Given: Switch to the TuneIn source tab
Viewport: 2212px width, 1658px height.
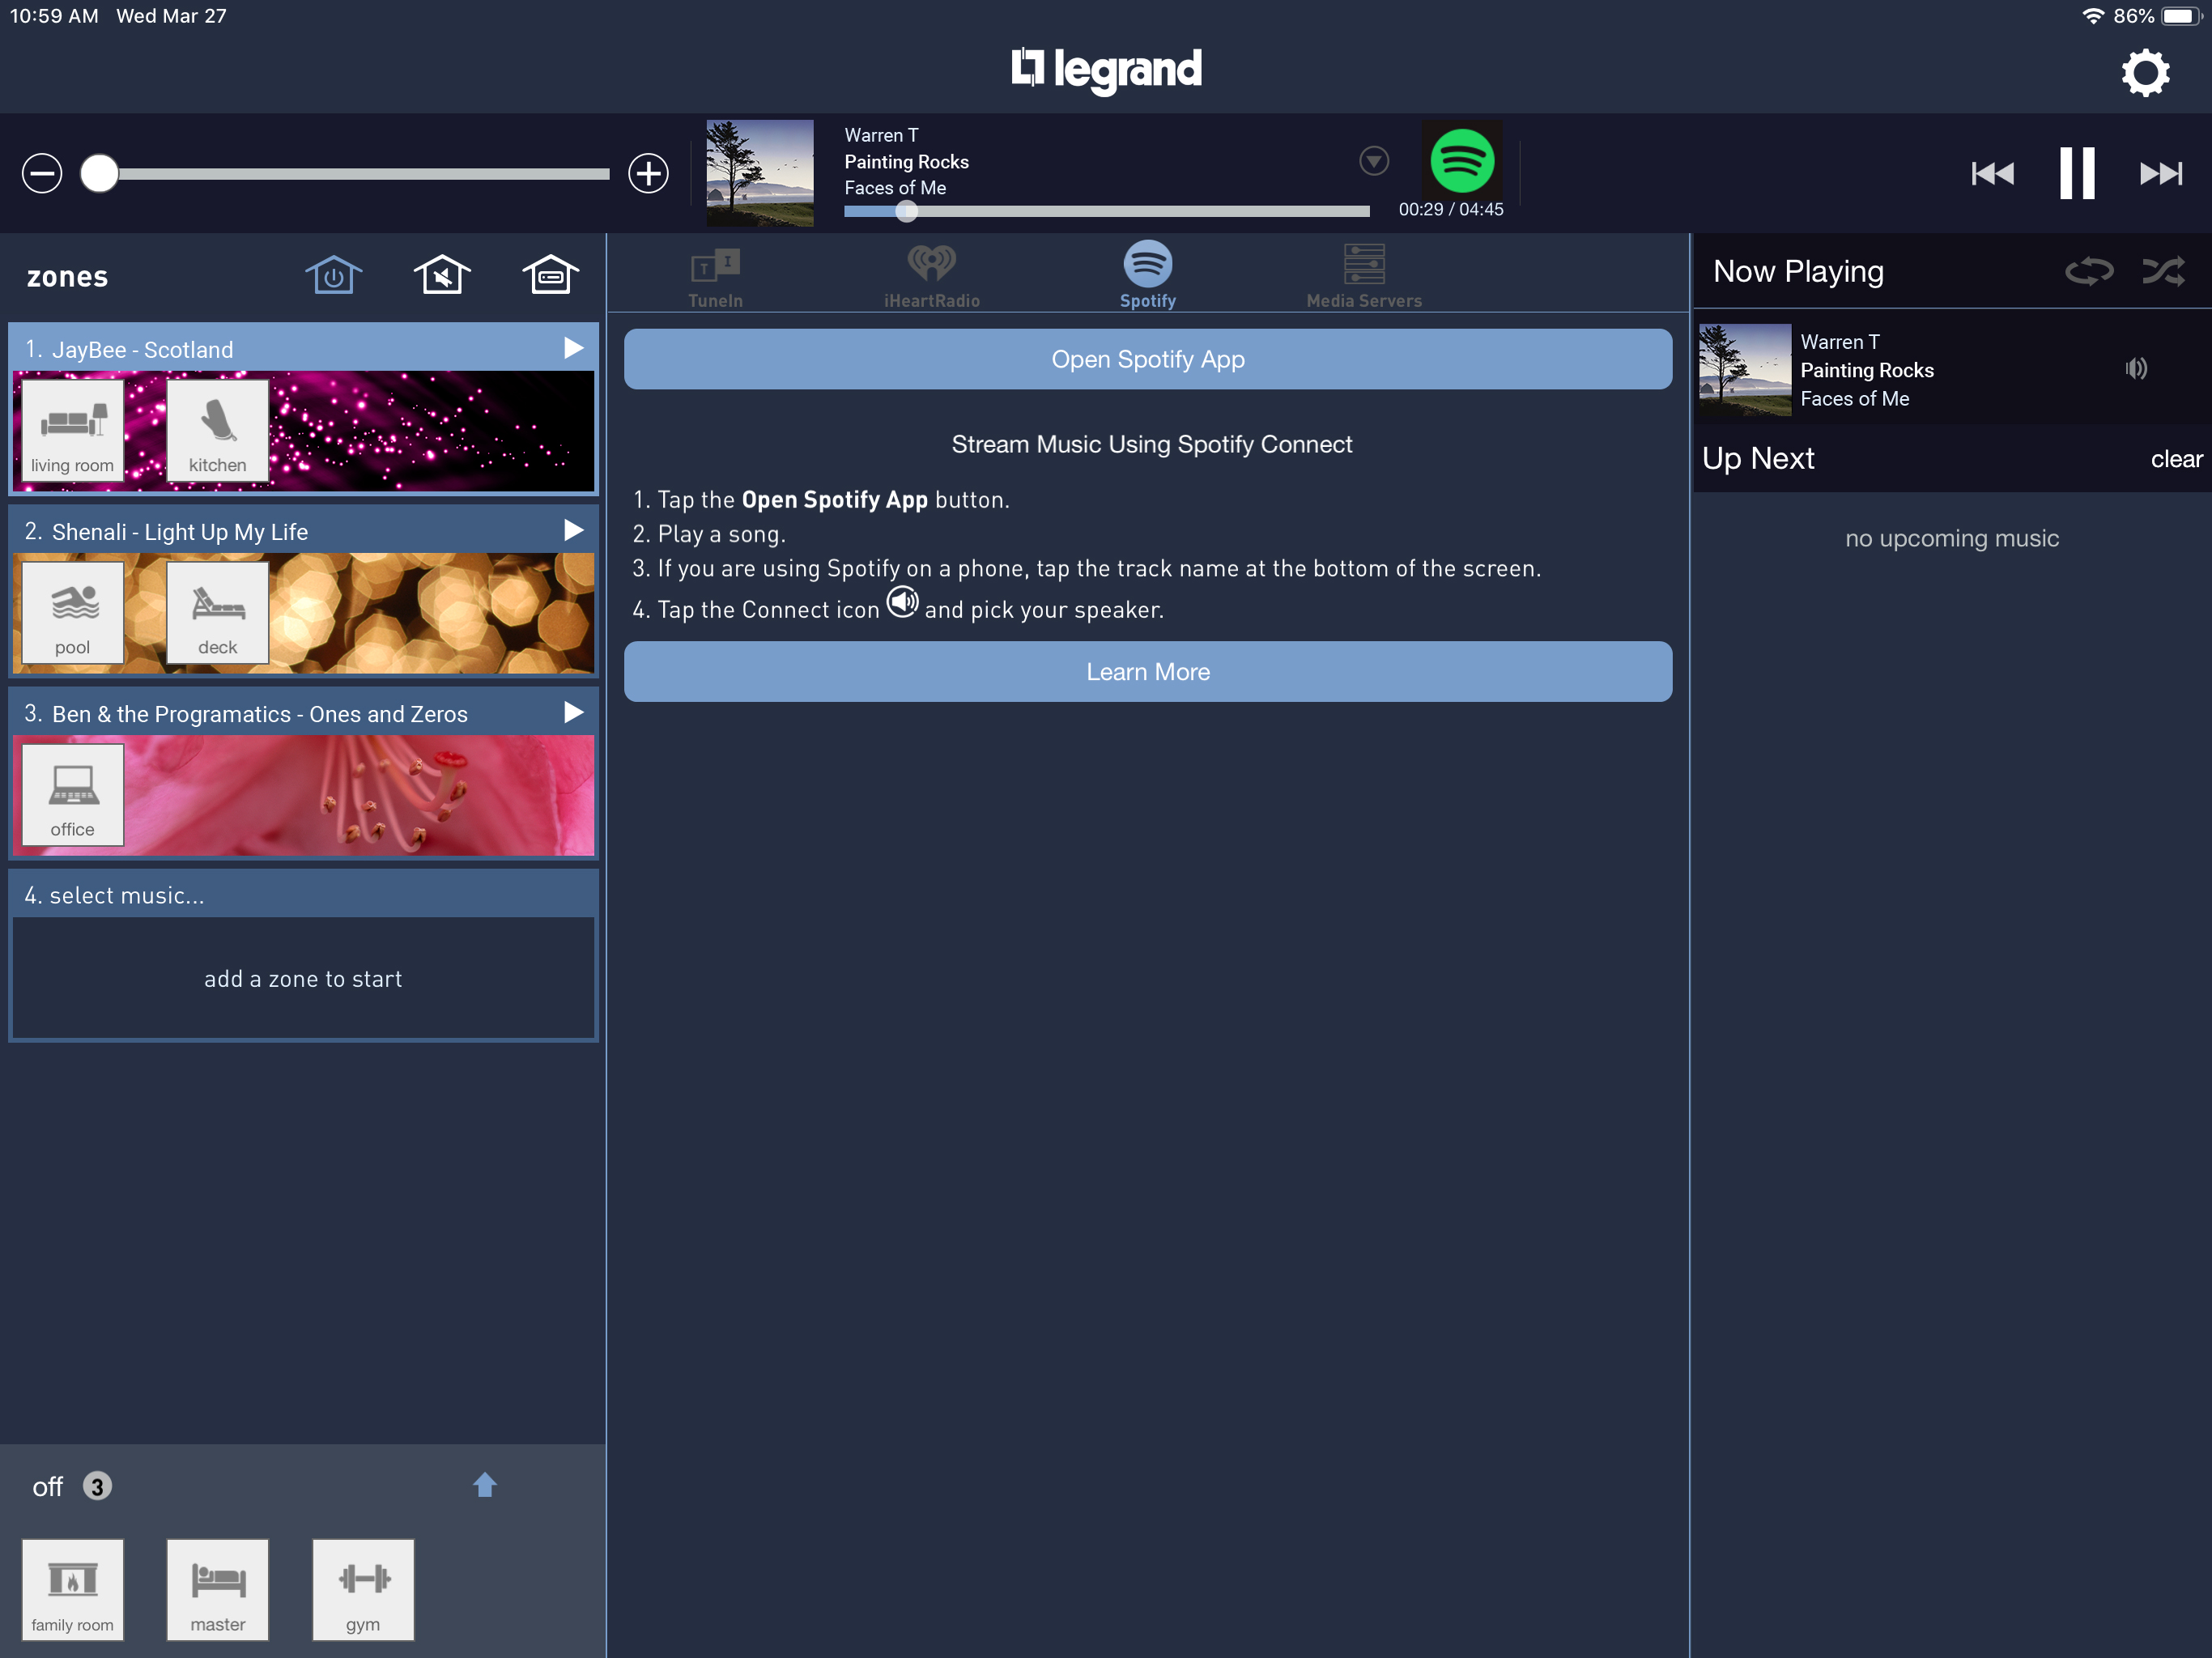Looking at the screenshot, I should (715, 277).
